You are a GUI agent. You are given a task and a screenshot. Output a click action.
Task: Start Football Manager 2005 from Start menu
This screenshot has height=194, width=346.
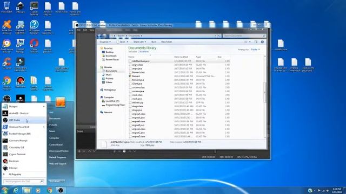click(24, 134)
